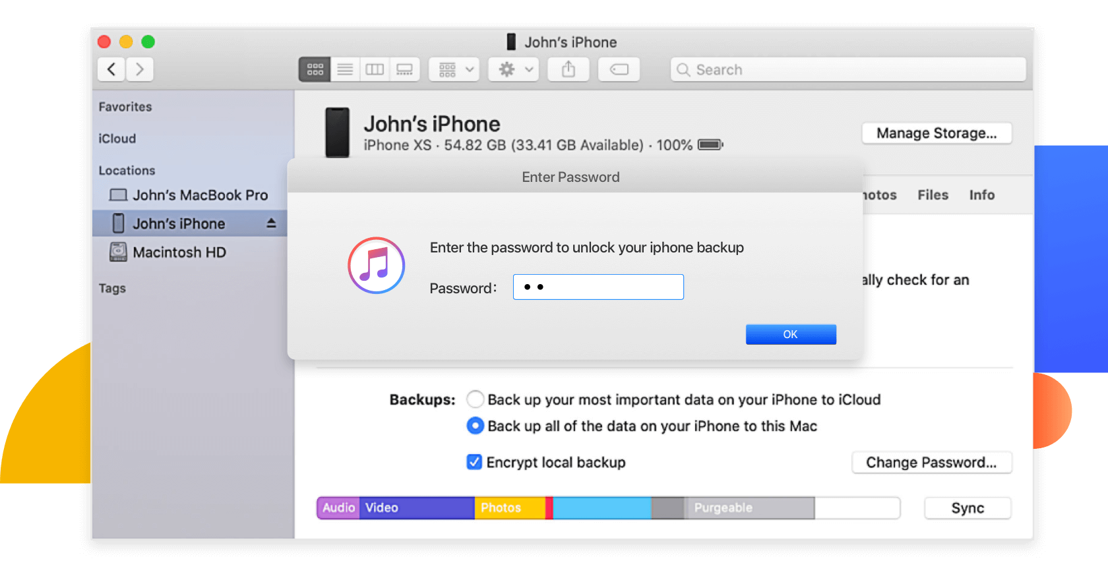The width and height of the screenshot is (1108, 580).
Task: Select backup to iCloud radio option
Action: pos(475,399)
